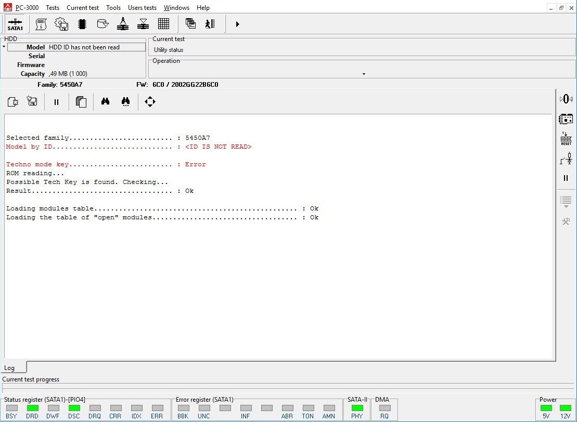Click the 'Utility status' text
577x422 pixels.
coord(169,50)
